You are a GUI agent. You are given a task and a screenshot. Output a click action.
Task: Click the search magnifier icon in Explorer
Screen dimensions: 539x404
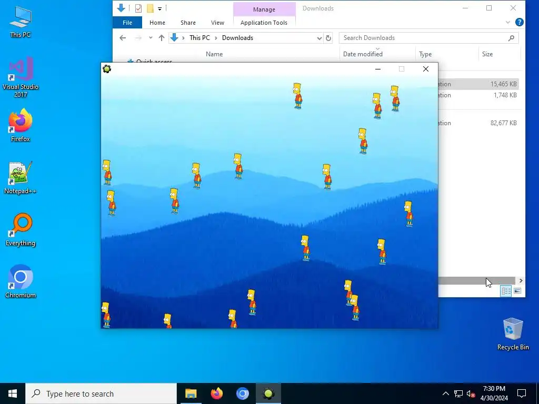coord(511,38)
